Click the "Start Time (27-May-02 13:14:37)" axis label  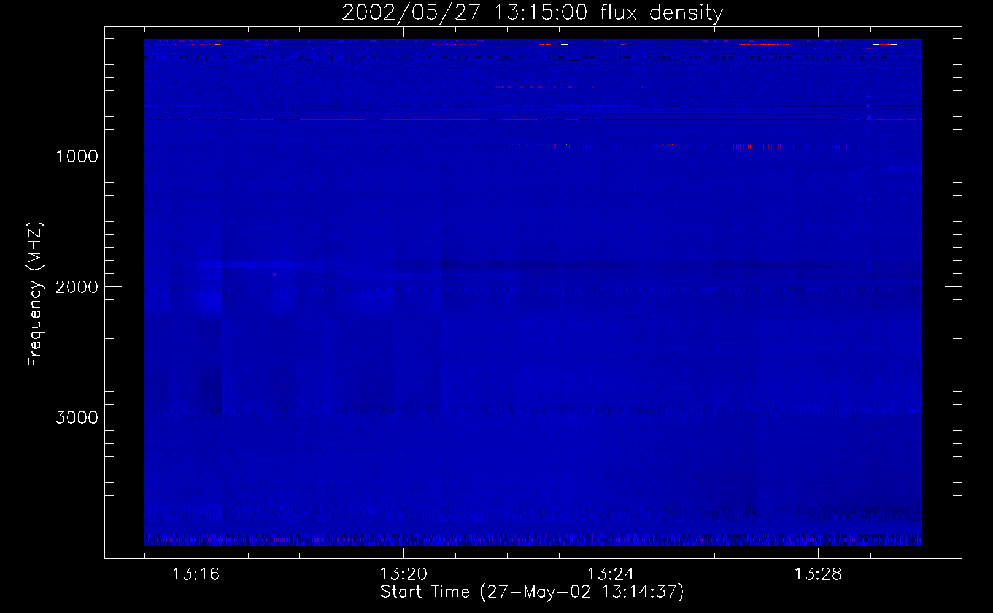[532, 592]
